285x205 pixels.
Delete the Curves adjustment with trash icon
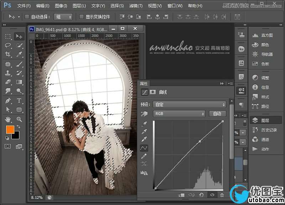coord(222,195)
